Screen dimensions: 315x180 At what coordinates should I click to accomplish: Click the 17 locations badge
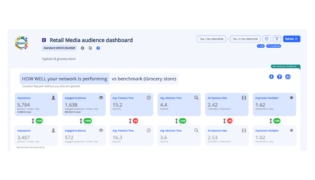pyautogui.click(x=274, y=46)
